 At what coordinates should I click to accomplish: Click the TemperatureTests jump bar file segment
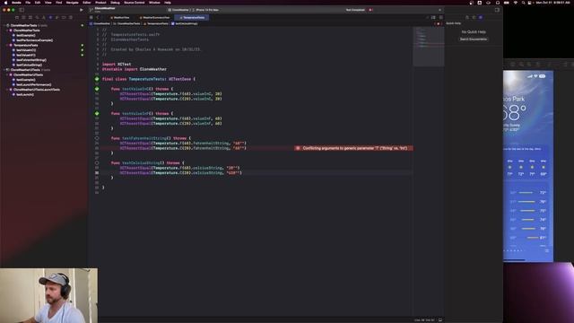point(156,23)
